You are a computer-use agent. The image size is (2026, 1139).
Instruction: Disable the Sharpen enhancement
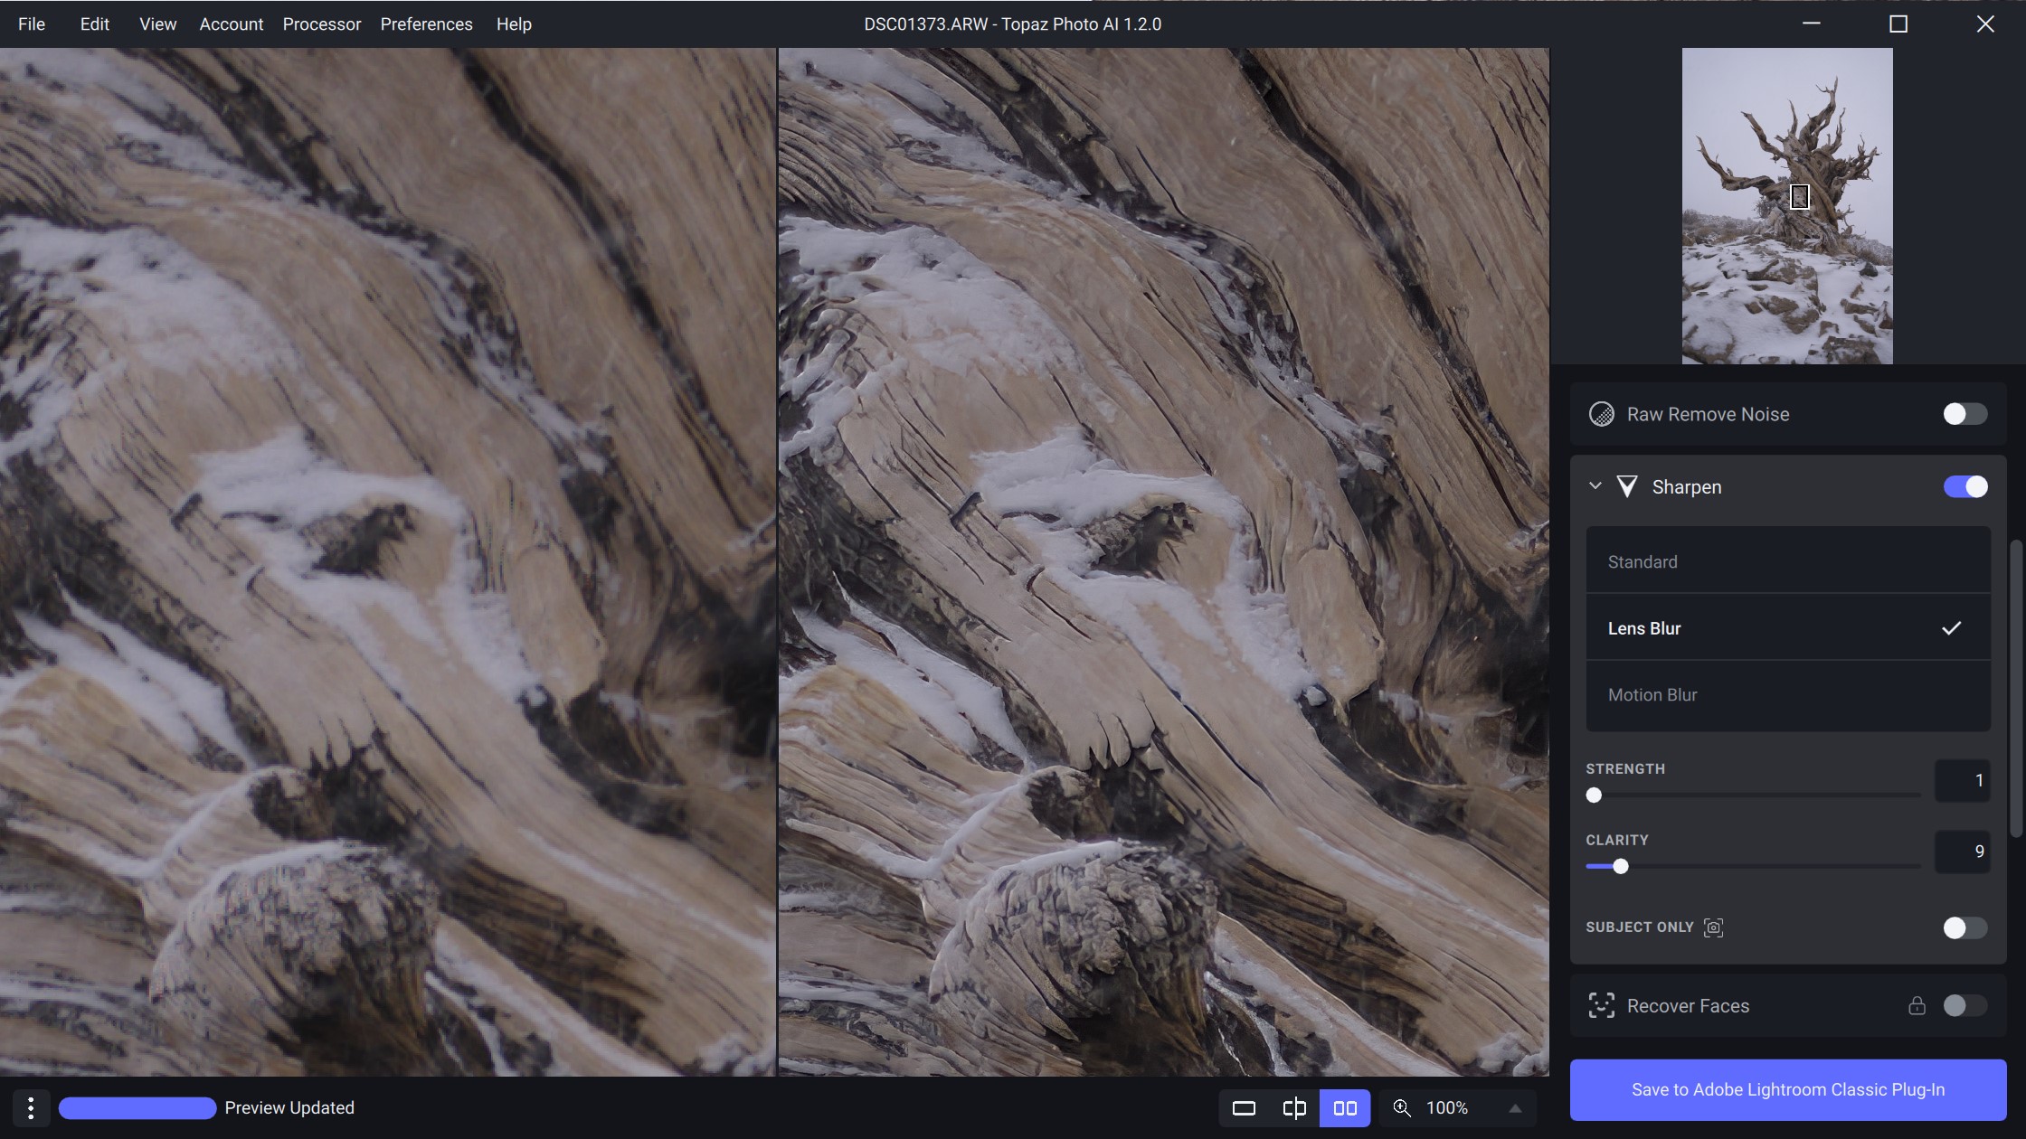pos(1964,486)
